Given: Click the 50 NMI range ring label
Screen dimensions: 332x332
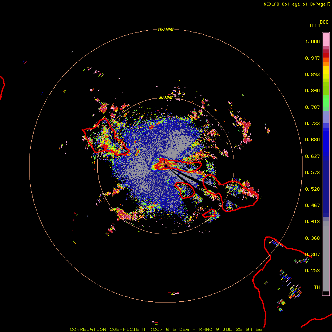Looking at the screenshot, I should tap(166, 97).
